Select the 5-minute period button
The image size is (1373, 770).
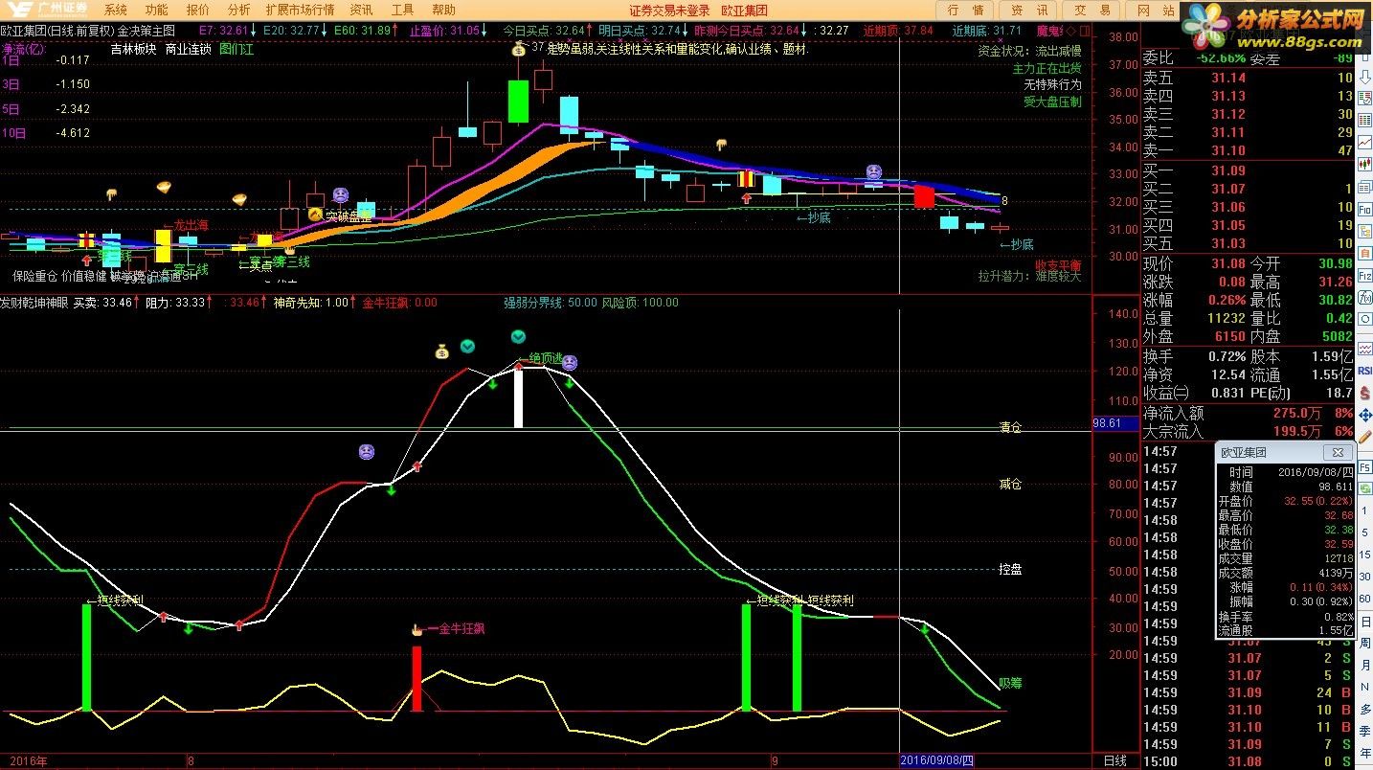coord(1365,532)
